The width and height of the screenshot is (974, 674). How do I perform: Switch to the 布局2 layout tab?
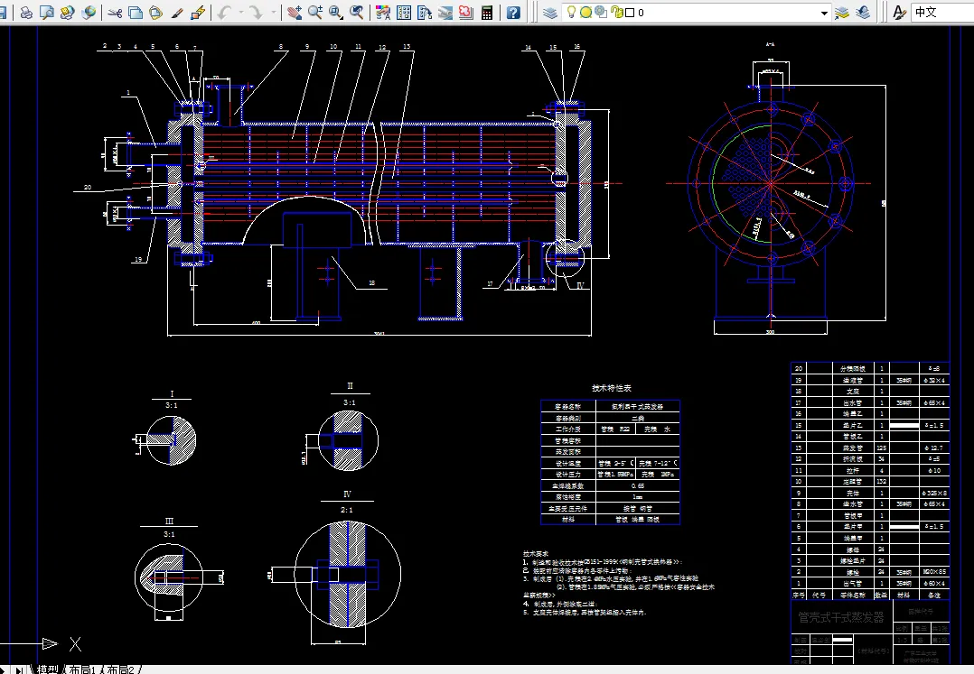click(x=120, y=669)
